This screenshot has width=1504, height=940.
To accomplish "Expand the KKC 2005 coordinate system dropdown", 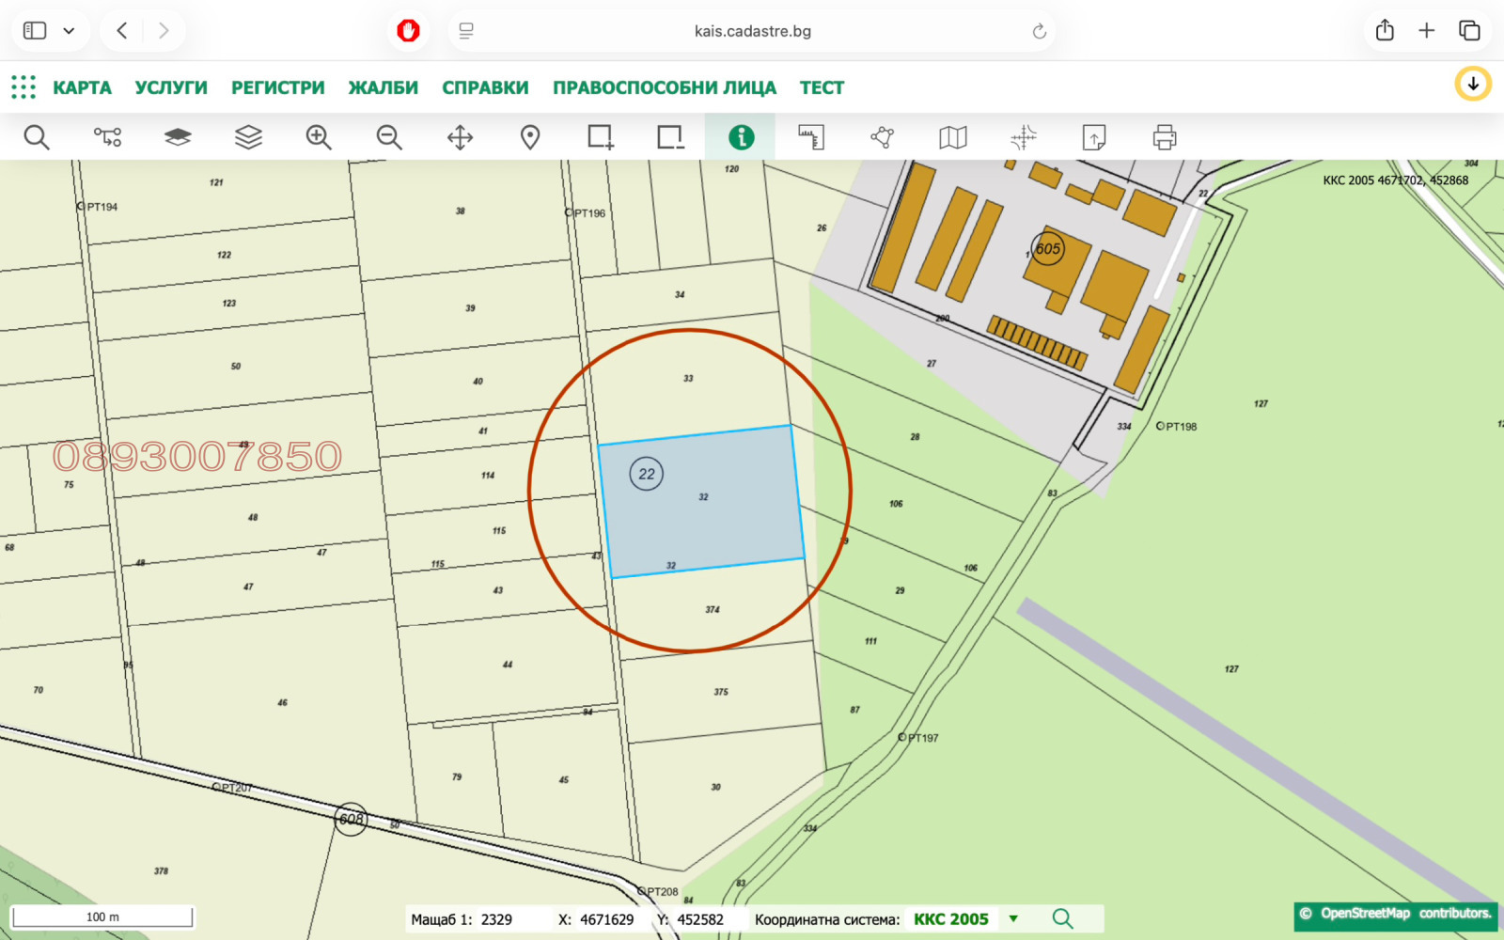I will click(1013, 918).
